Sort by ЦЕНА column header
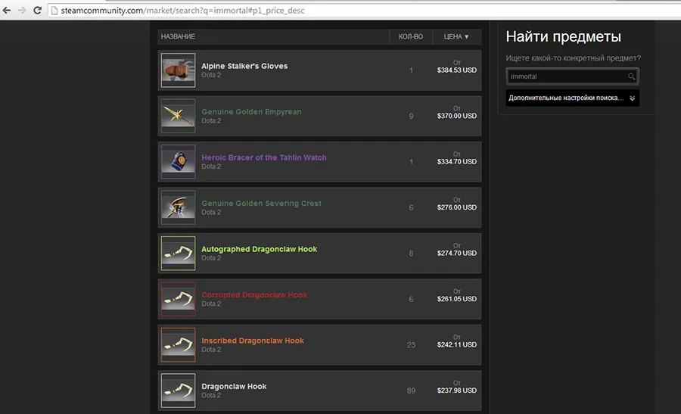This screenshot has width=681, height=414. [456, 36]
